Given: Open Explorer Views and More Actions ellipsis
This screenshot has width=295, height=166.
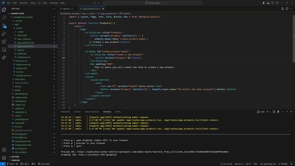Looking at the screenshot, I should 54,9.
